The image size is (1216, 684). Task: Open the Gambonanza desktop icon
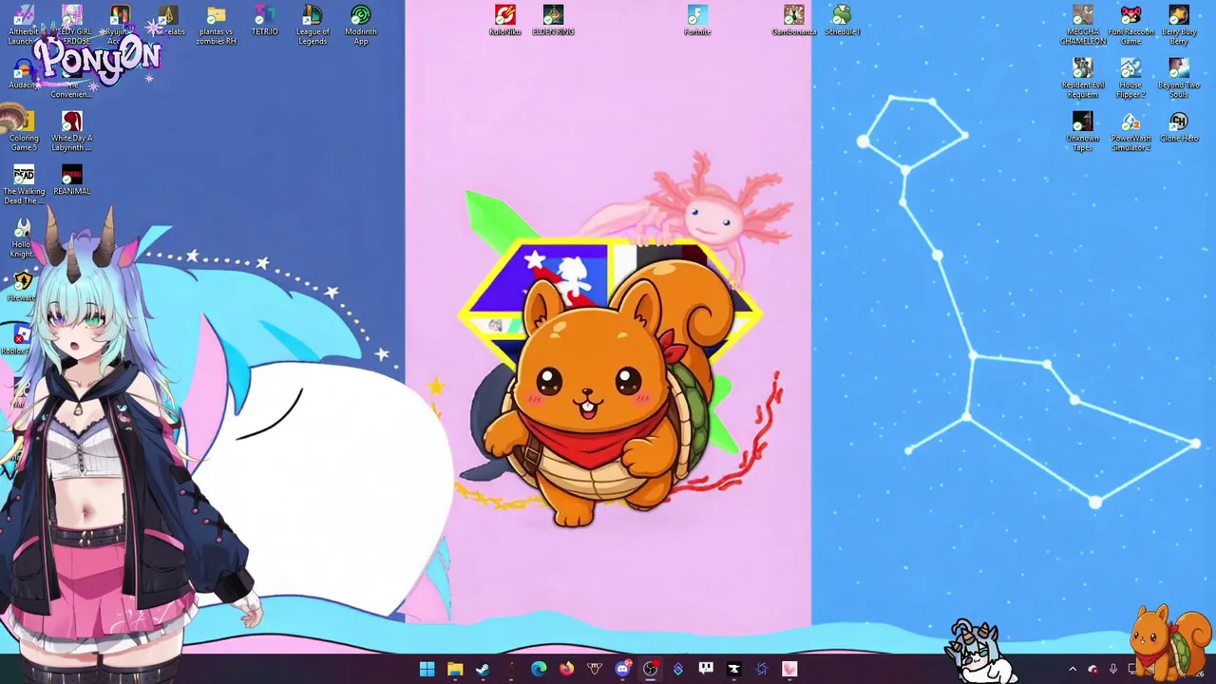tap(794, 21)
